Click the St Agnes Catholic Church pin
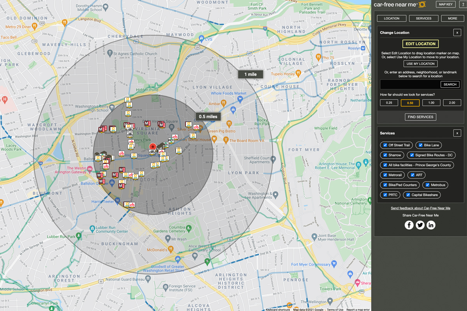 click(110, 54)
